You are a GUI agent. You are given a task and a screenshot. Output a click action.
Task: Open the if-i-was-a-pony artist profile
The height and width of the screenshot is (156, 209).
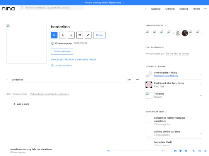coord(63,43)
